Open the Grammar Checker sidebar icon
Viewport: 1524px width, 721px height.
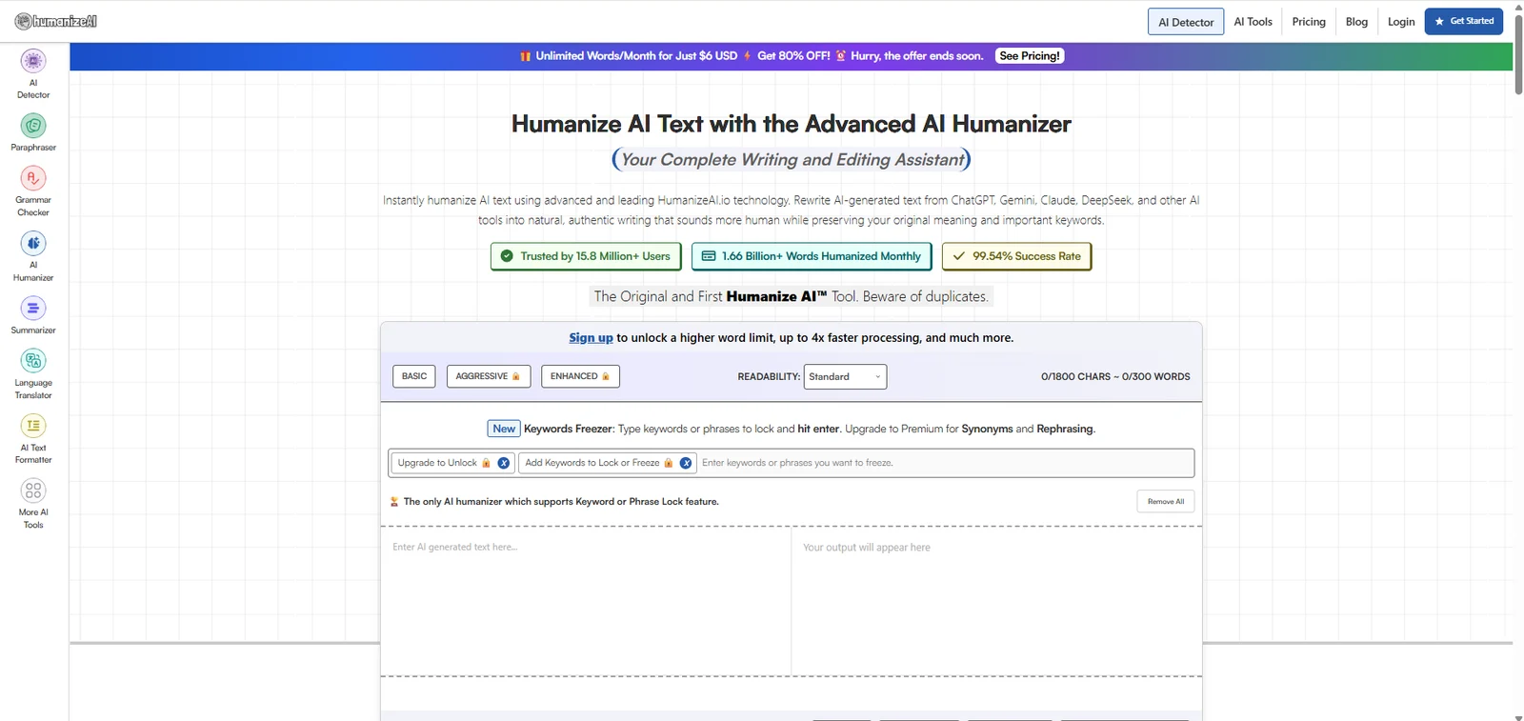33,178
